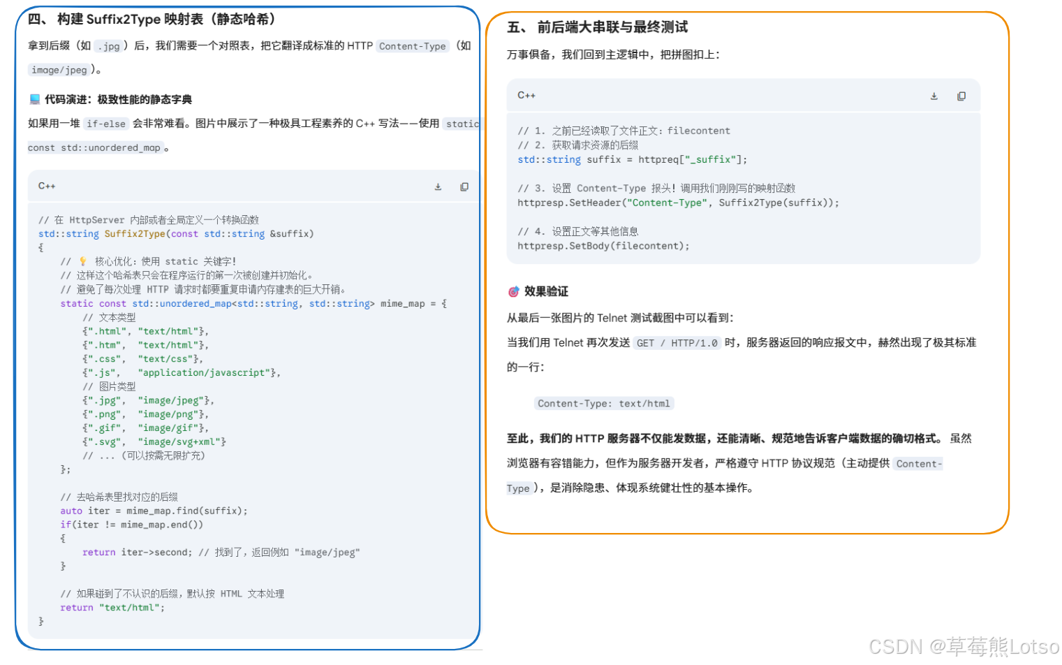Download the httpresp C++ code block
The height and width of the screenshot is (665, 1062).
[934, 96]
